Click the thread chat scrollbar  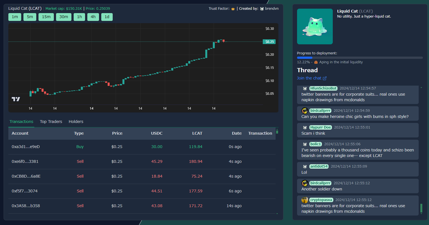coord(421,208)
